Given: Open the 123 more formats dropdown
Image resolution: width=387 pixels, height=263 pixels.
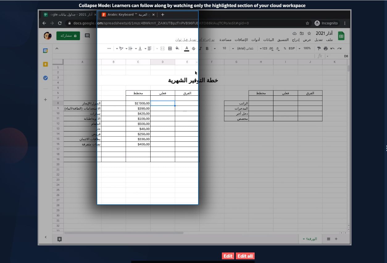Looking at the screenshot, I should (x=263, y=48).
